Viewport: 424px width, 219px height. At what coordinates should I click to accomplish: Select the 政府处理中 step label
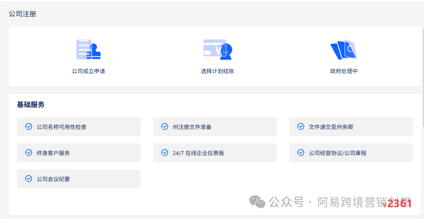344,71
